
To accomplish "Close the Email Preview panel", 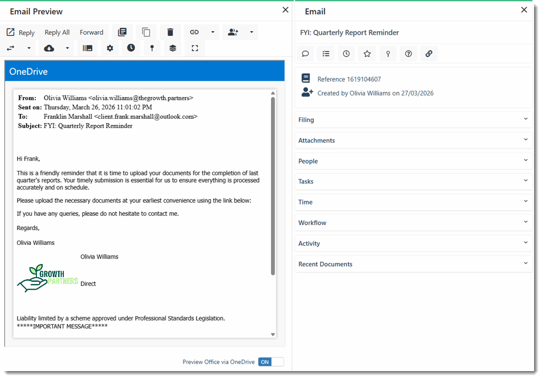I will tap(286, 10).
